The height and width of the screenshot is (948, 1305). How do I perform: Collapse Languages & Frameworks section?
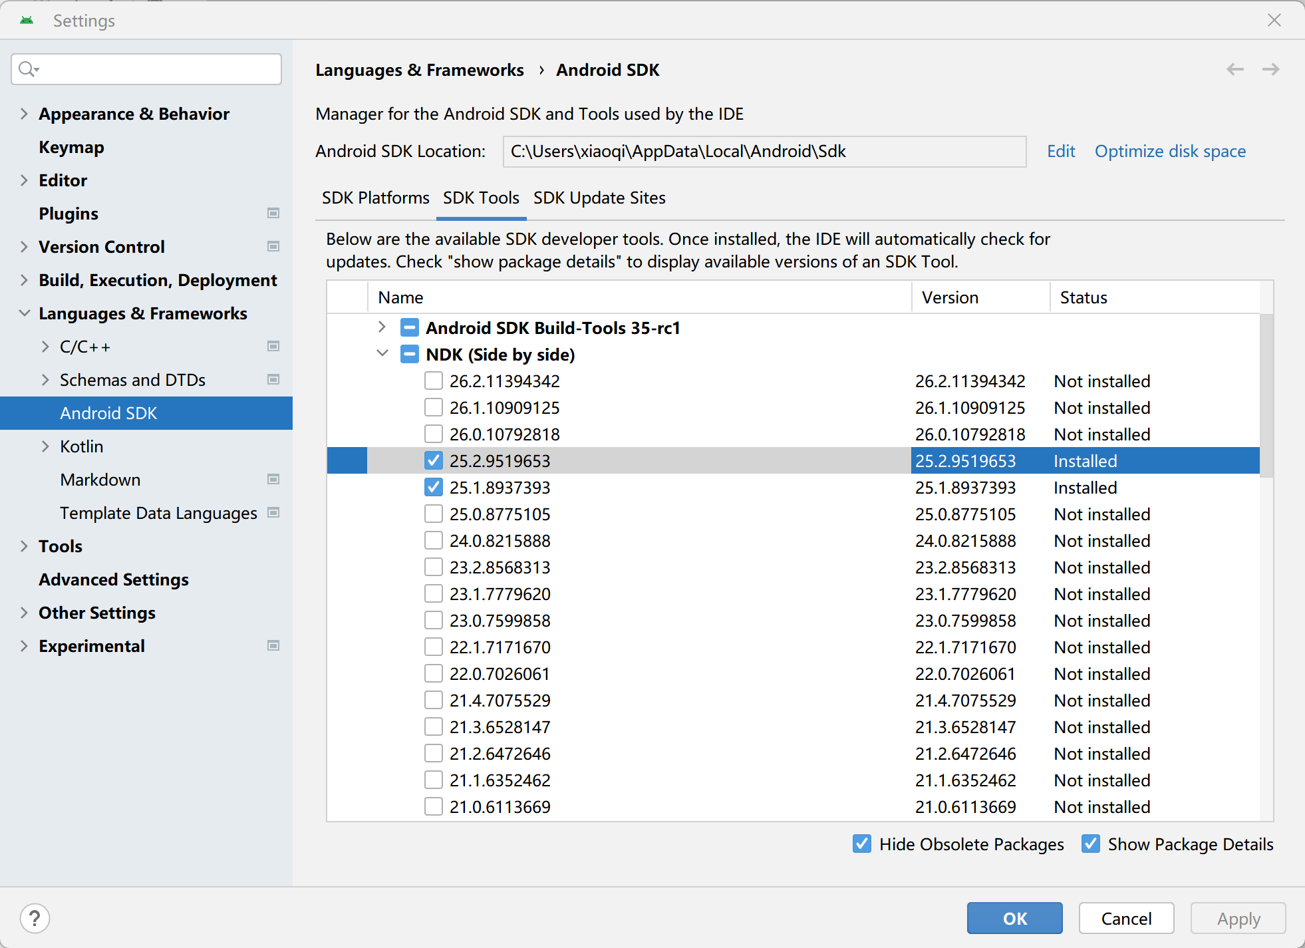[24, 313]
